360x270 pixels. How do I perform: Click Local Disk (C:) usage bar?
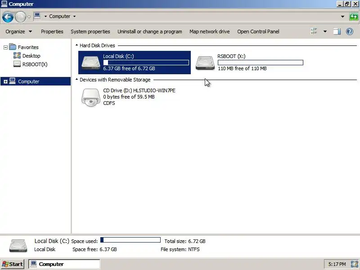146,63
